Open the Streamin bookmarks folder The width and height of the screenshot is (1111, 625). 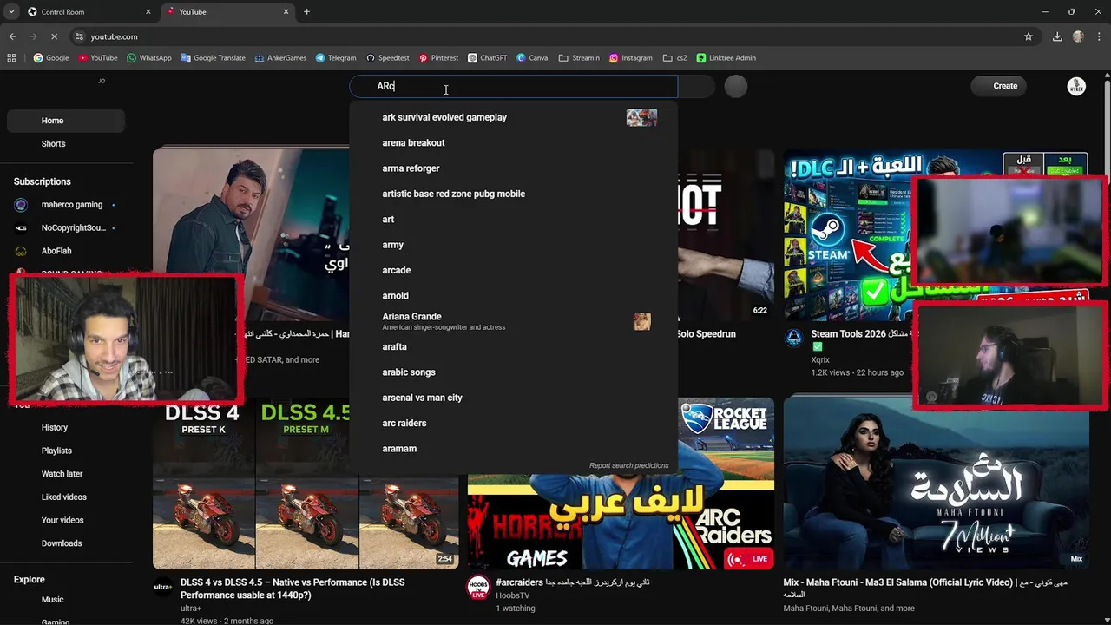click(579, 58)
